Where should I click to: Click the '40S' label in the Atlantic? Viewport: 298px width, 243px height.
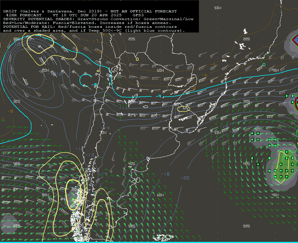(246, 164)
